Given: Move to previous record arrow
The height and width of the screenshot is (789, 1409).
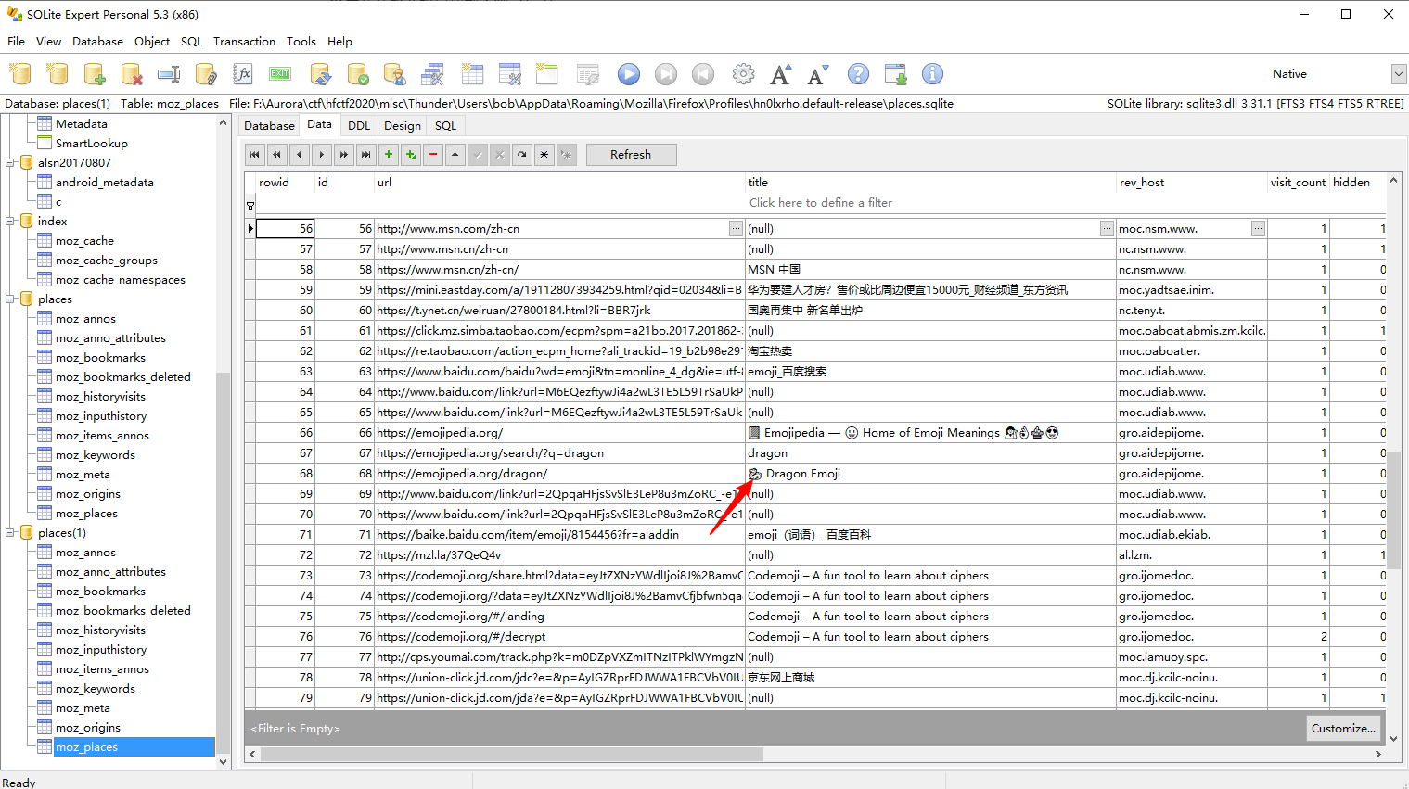Looking at the screenshot, I should [300, 155].
